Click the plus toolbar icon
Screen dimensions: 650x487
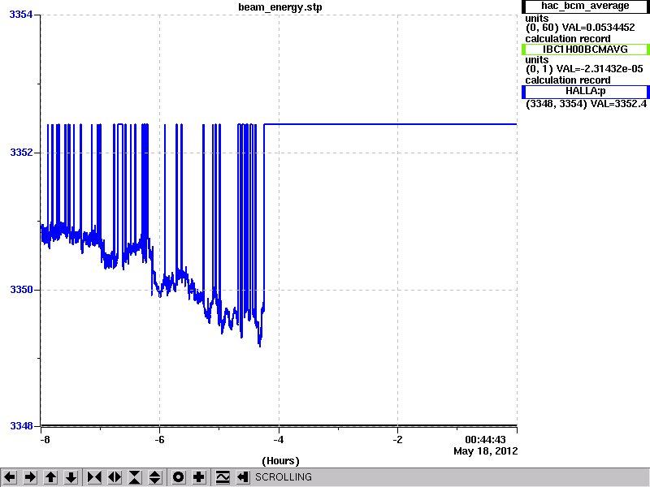coord(199,477)
